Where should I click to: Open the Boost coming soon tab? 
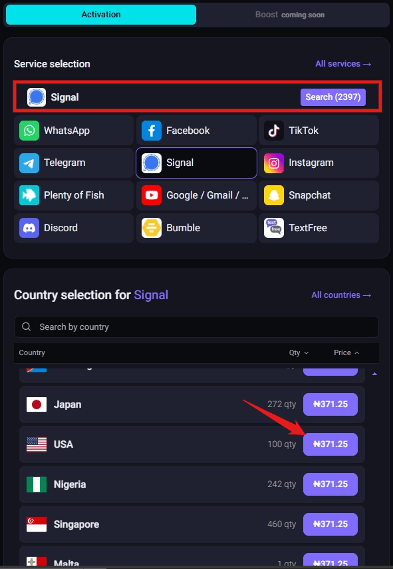coord(291,14)
